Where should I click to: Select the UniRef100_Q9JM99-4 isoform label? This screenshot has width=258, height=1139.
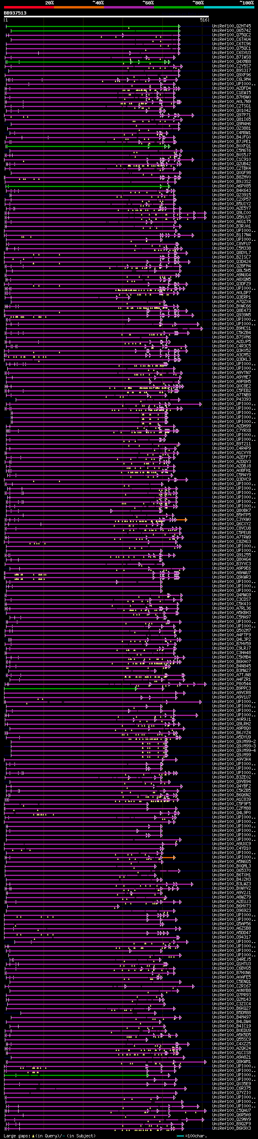[x=234, y=750]
